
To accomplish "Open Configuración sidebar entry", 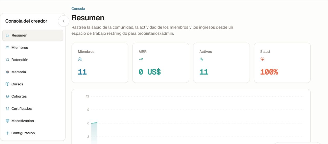I will [33, 133].
